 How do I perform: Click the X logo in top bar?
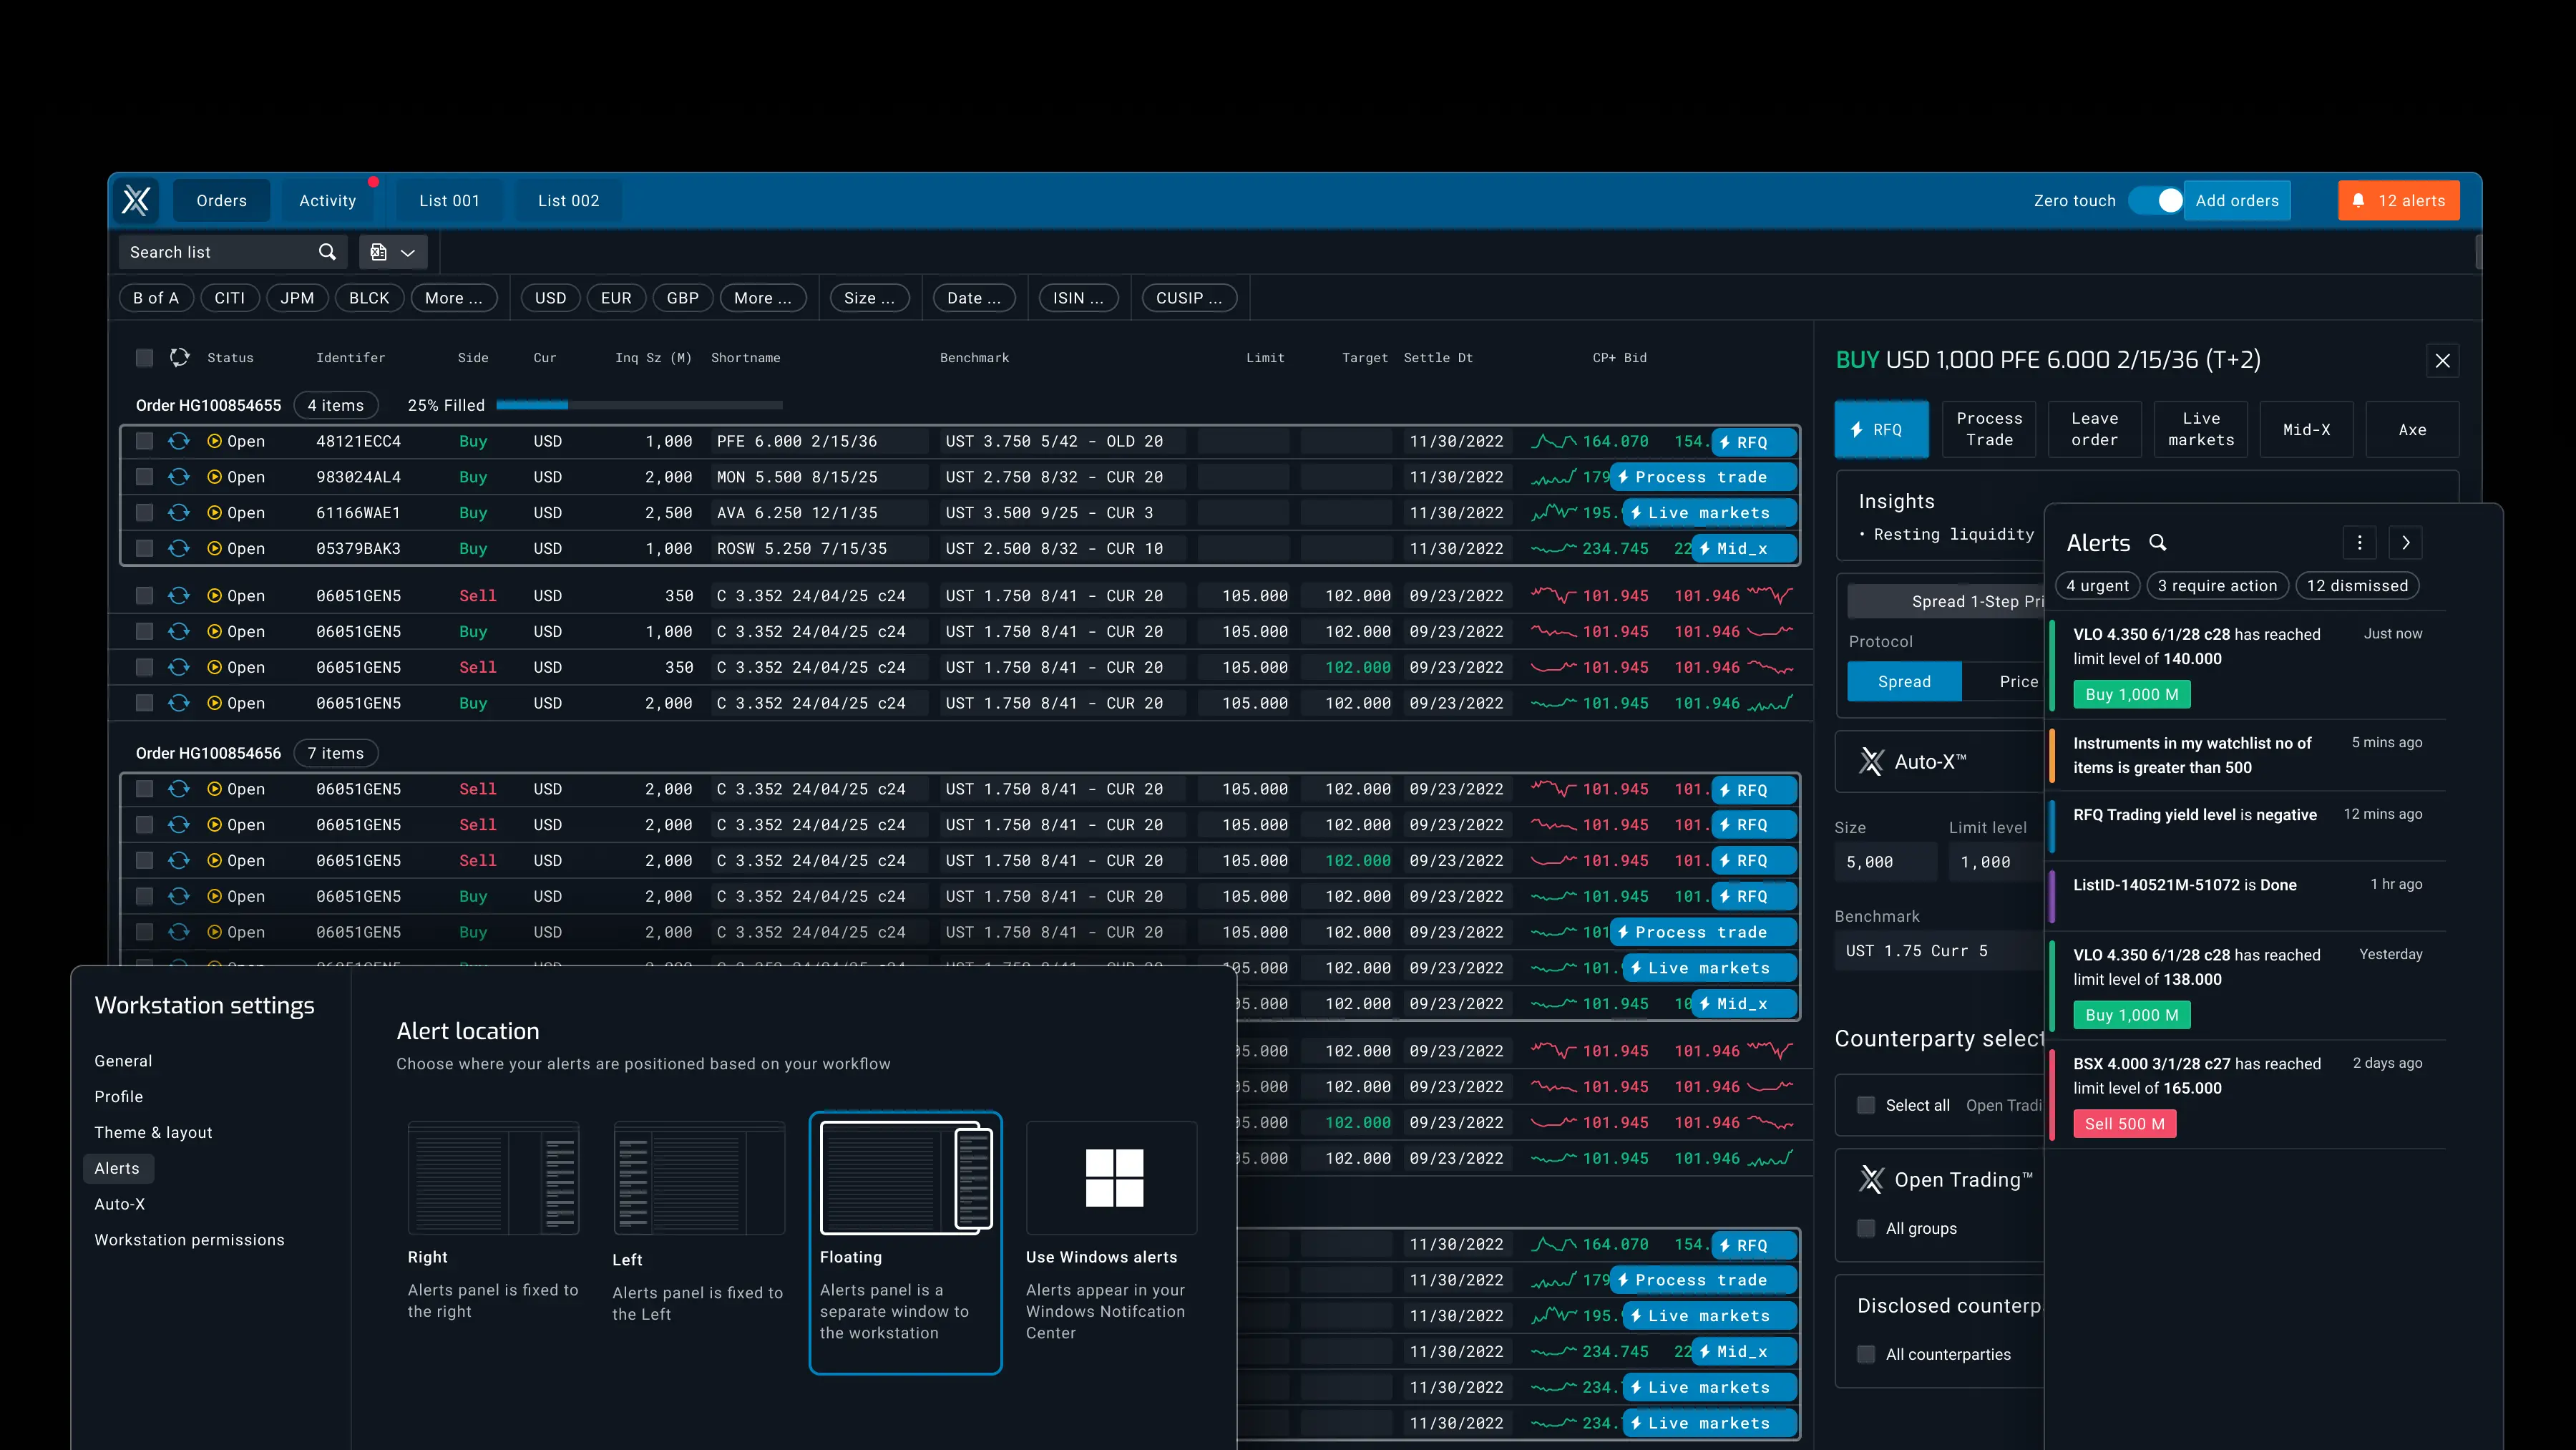136,200
